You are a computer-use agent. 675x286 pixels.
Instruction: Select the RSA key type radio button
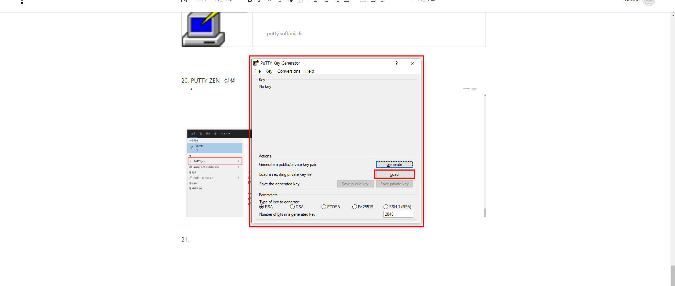coord(262,207)
